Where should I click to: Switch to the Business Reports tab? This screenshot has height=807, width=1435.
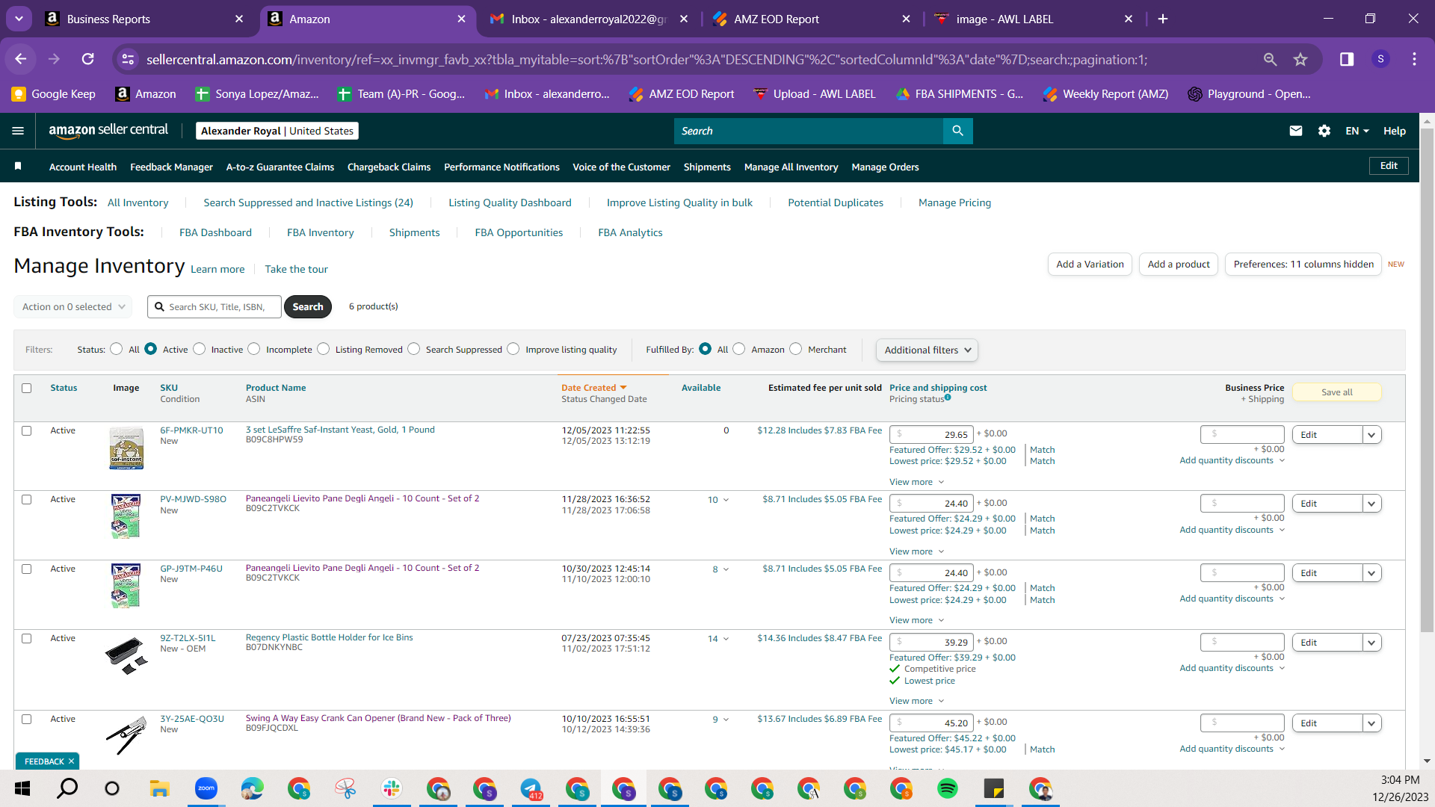click(145, 19)
